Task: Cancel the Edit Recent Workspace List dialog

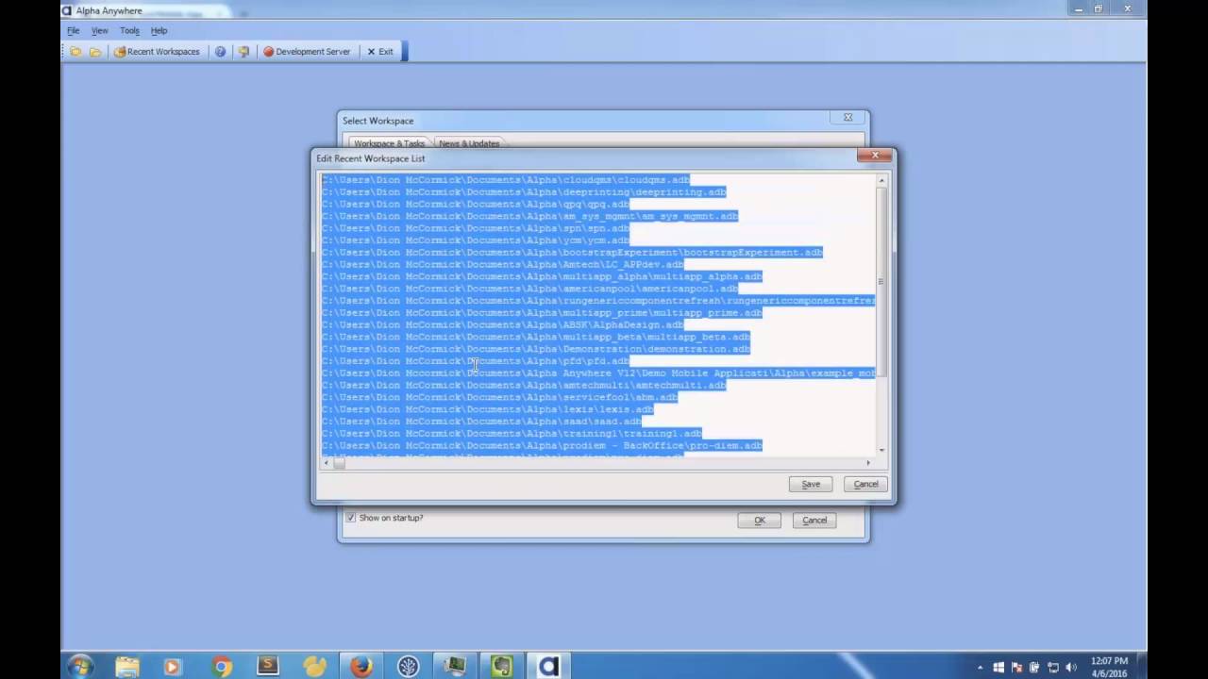Action: pyautogui.click(x=865, y=484)
